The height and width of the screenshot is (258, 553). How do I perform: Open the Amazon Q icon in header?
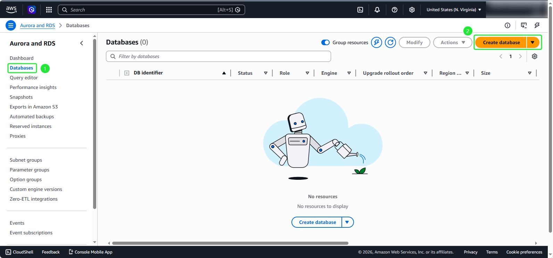click(x=32, y=10)
